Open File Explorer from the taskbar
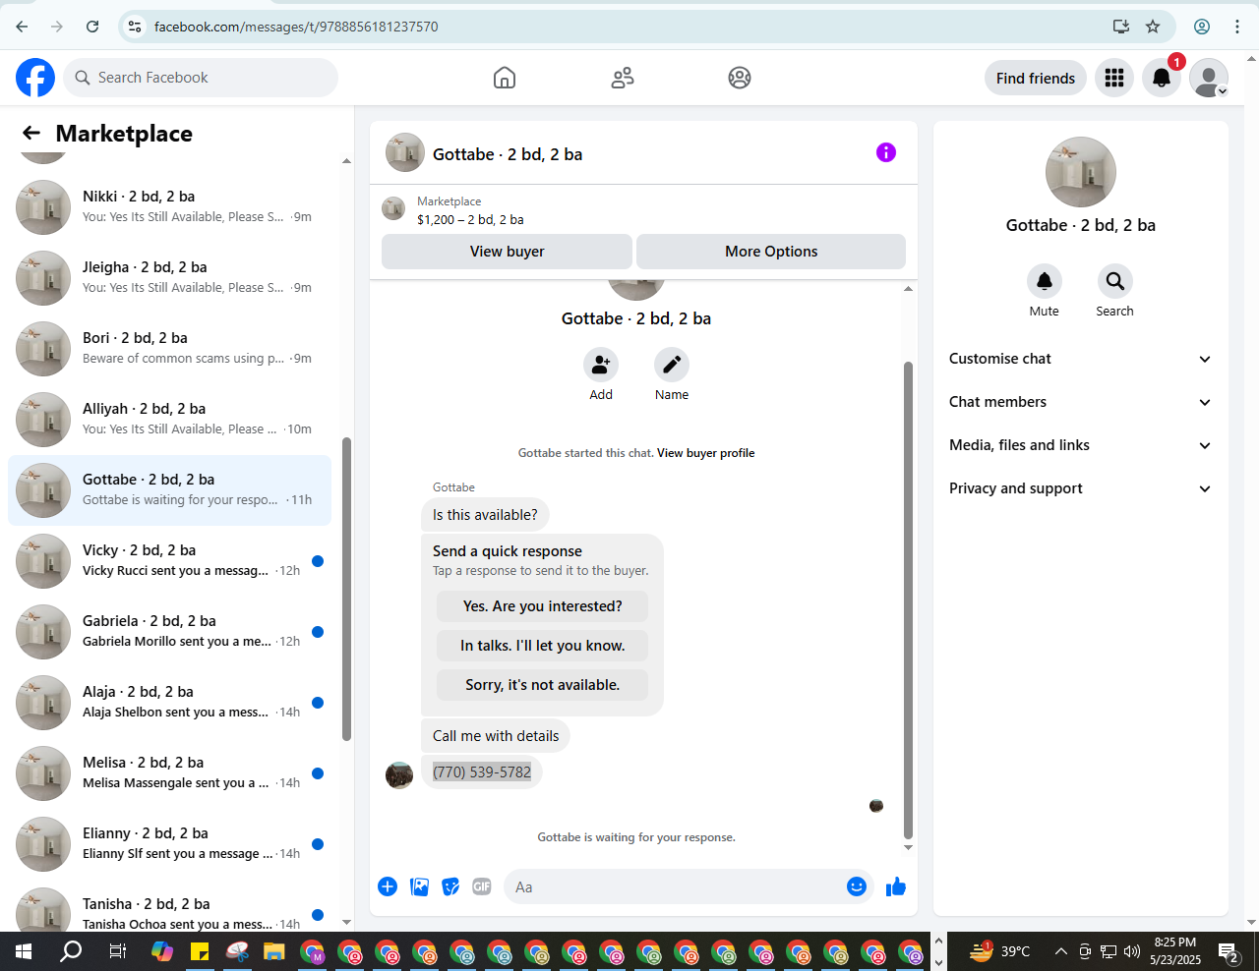 [274, 951]
